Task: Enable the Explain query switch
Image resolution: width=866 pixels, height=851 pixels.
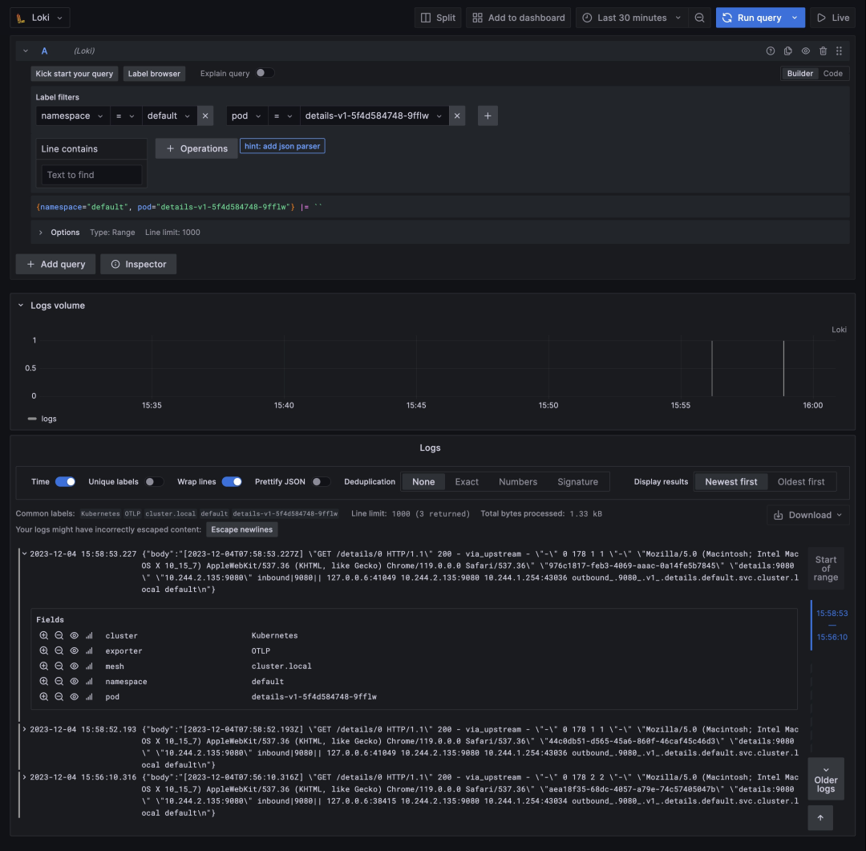Action: [264, 73]
